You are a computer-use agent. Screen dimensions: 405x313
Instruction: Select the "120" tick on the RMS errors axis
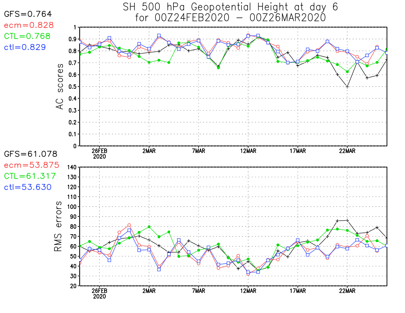[x=72, y=187]
